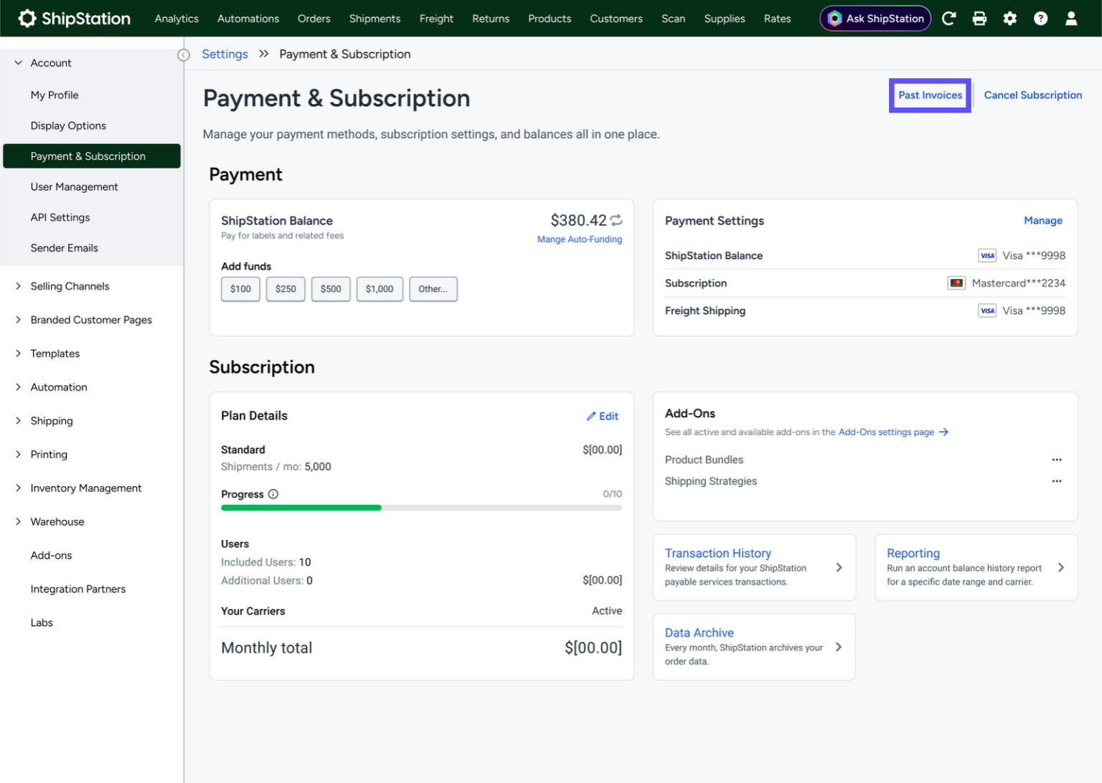Open the Automations menu
This screenshot has height=783, width=1102.
coord(248,19)
